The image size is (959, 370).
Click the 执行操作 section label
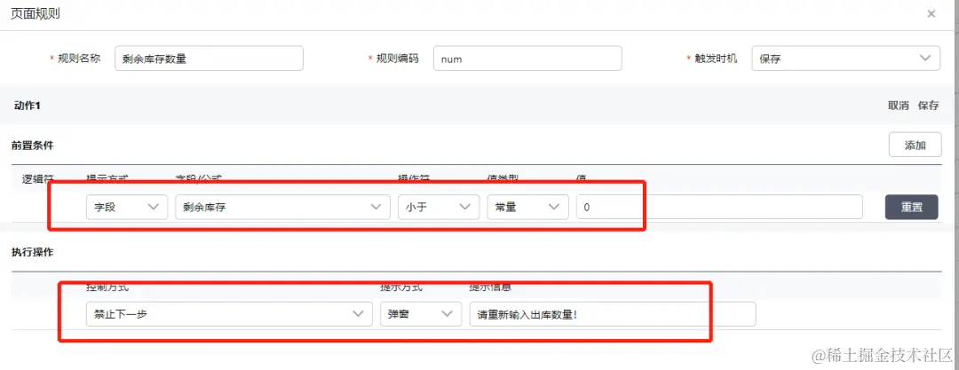(33, 252)
